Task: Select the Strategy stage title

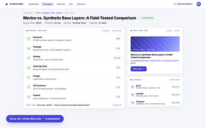Action: tap(37, 47)
